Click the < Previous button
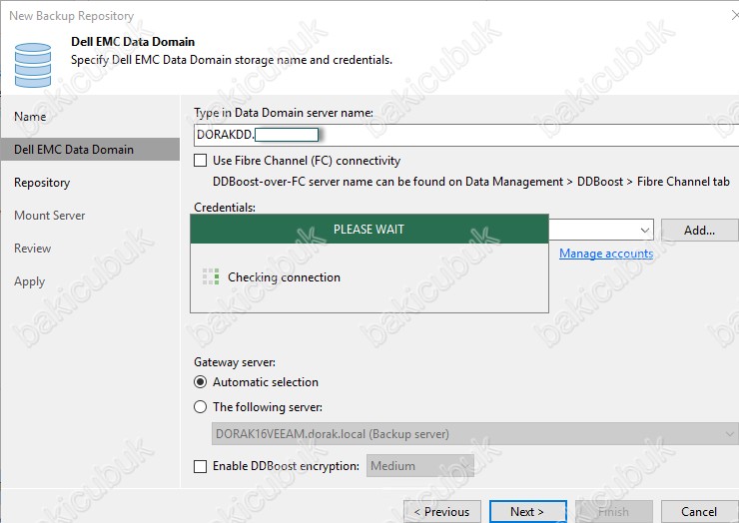Image resolution: width=739 pixels, height=523 pixels. [x=442, y=512]
